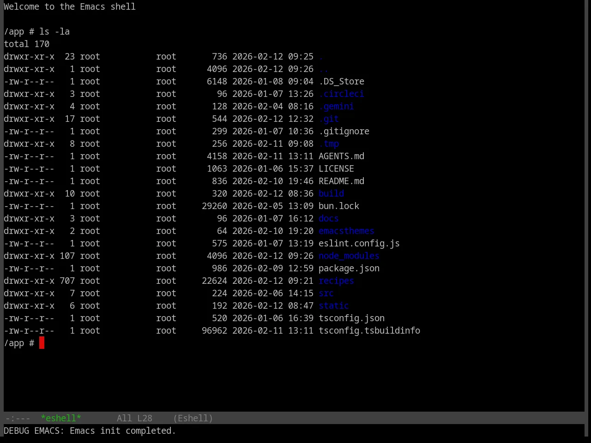Open the docs directory entry
Viewport: 591px width, 443px height.
(329, 219)
